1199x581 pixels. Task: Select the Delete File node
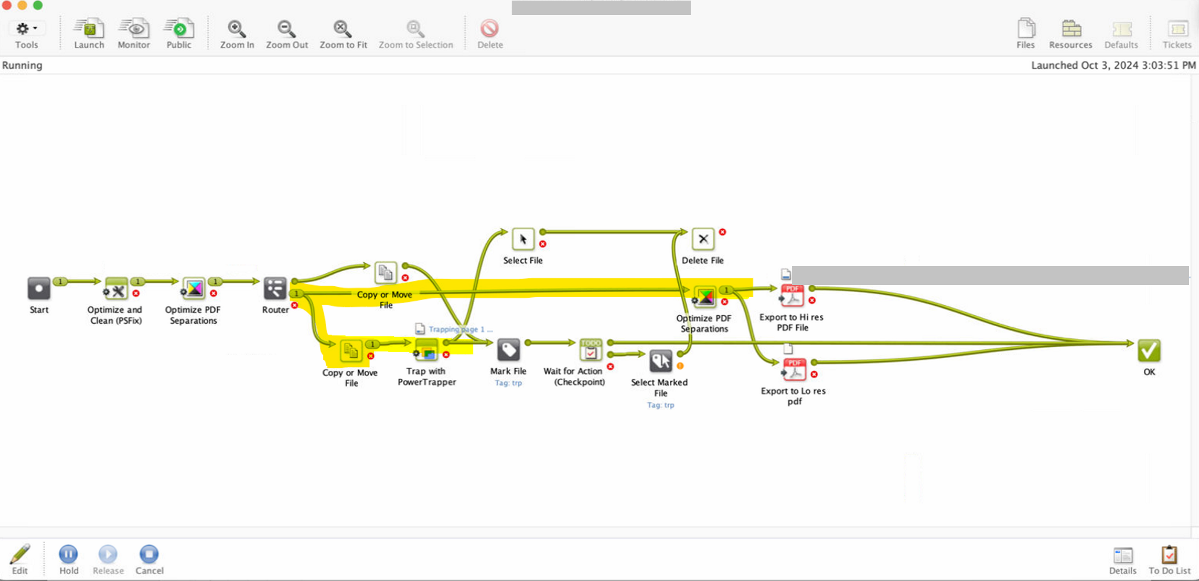click(x=702, y=239)
